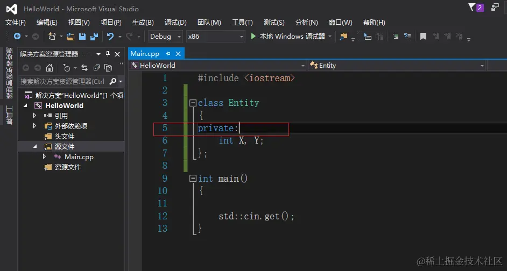Viewport: 507px width, 271px height.
Task: Click the Home icon in Solution Explorer
Action: 50,68
